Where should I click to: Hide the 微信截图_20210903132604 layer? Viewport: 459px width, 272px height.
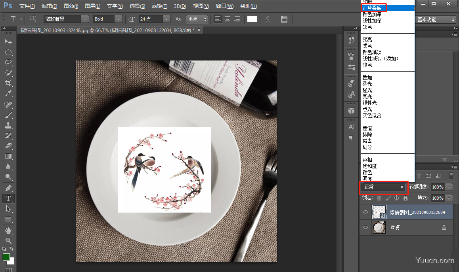pyautogui.click(x=365, y=212)
